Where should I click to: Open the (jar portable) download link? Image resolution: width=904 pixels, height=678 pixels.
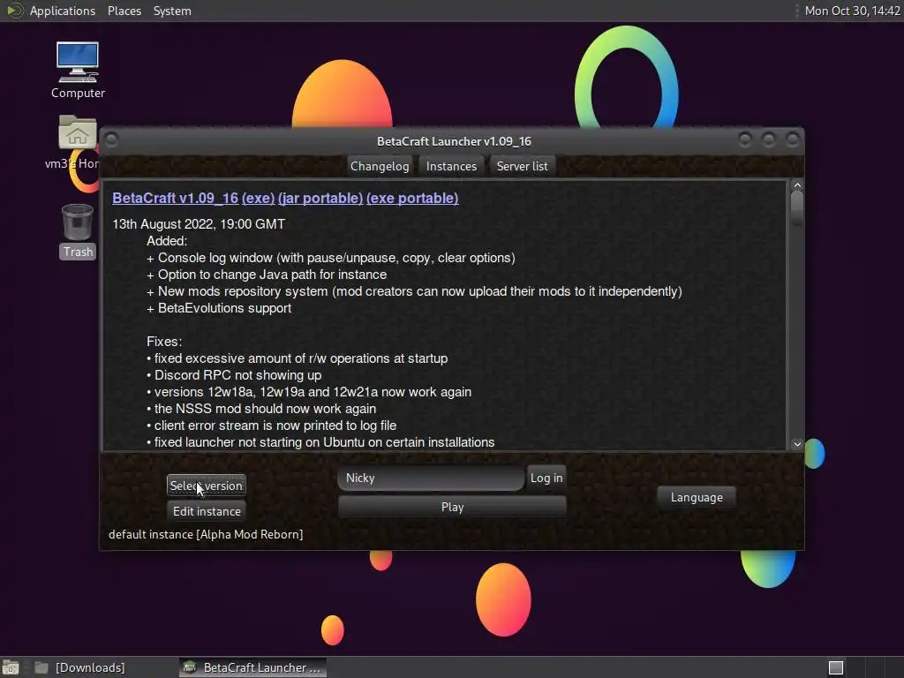pyautogui.click(x=320, y=199)
